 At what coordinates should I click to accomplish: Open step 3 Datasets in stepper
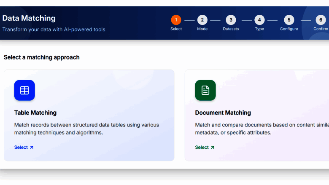pyautogui.click(x=231, y=20)
